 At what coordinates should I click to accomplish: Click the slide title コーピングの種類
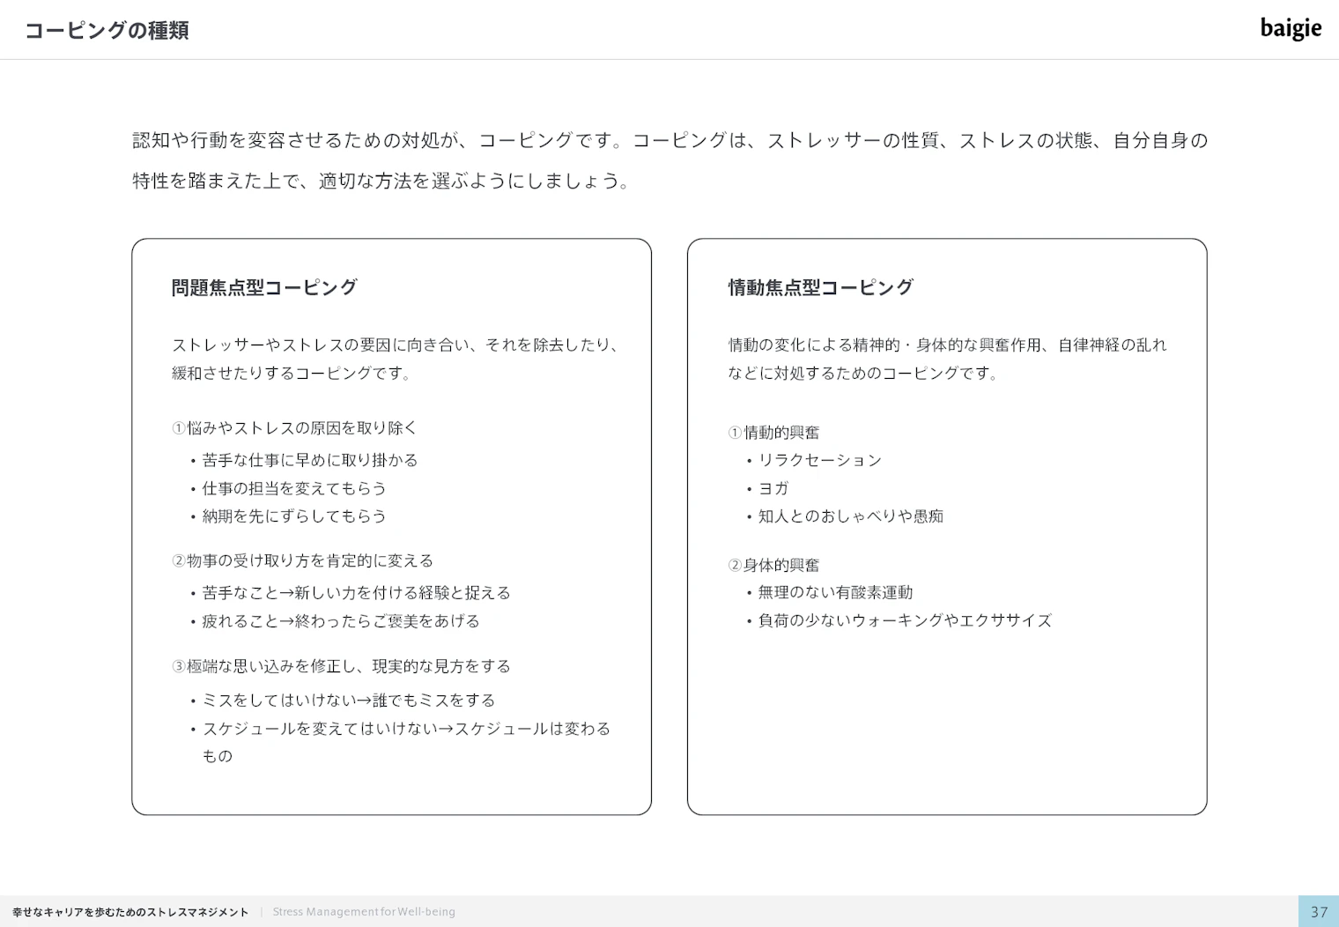point(107,31)
